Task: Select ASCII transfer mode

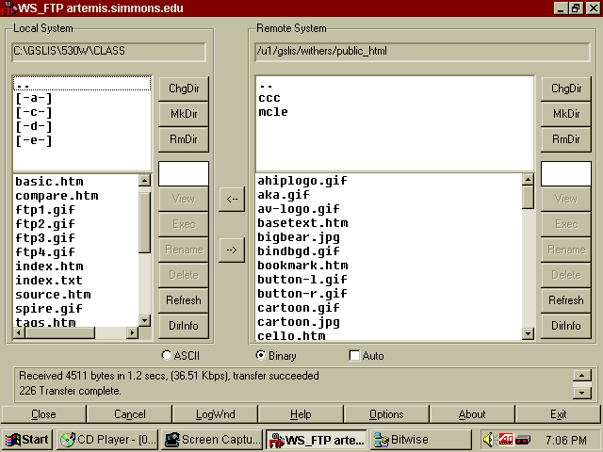Action: pyautogui.click(x=167, y=356)
